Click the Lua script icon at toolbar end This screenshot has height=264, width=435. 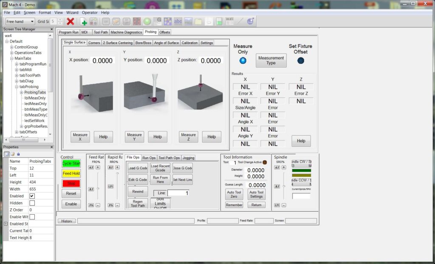coord(251,21)
